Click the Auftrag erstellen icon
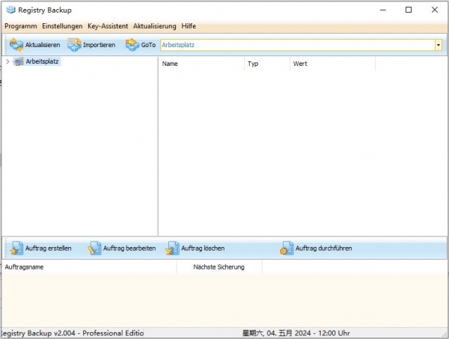Screen dimensions: 449x339 (x=16, y=248)
